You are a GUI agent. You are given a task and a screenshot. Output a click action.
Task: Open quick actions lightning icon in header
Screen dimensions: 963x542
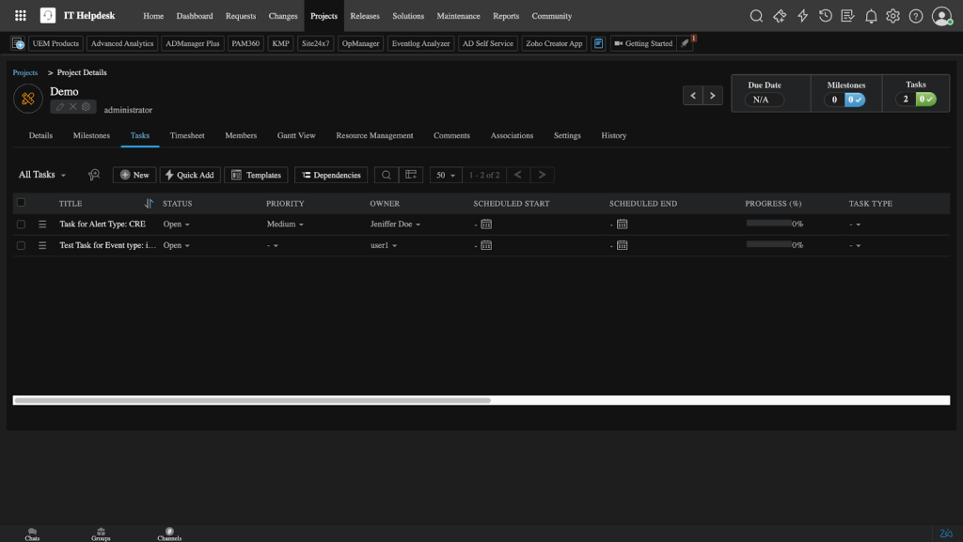click(x=802, y=16)
